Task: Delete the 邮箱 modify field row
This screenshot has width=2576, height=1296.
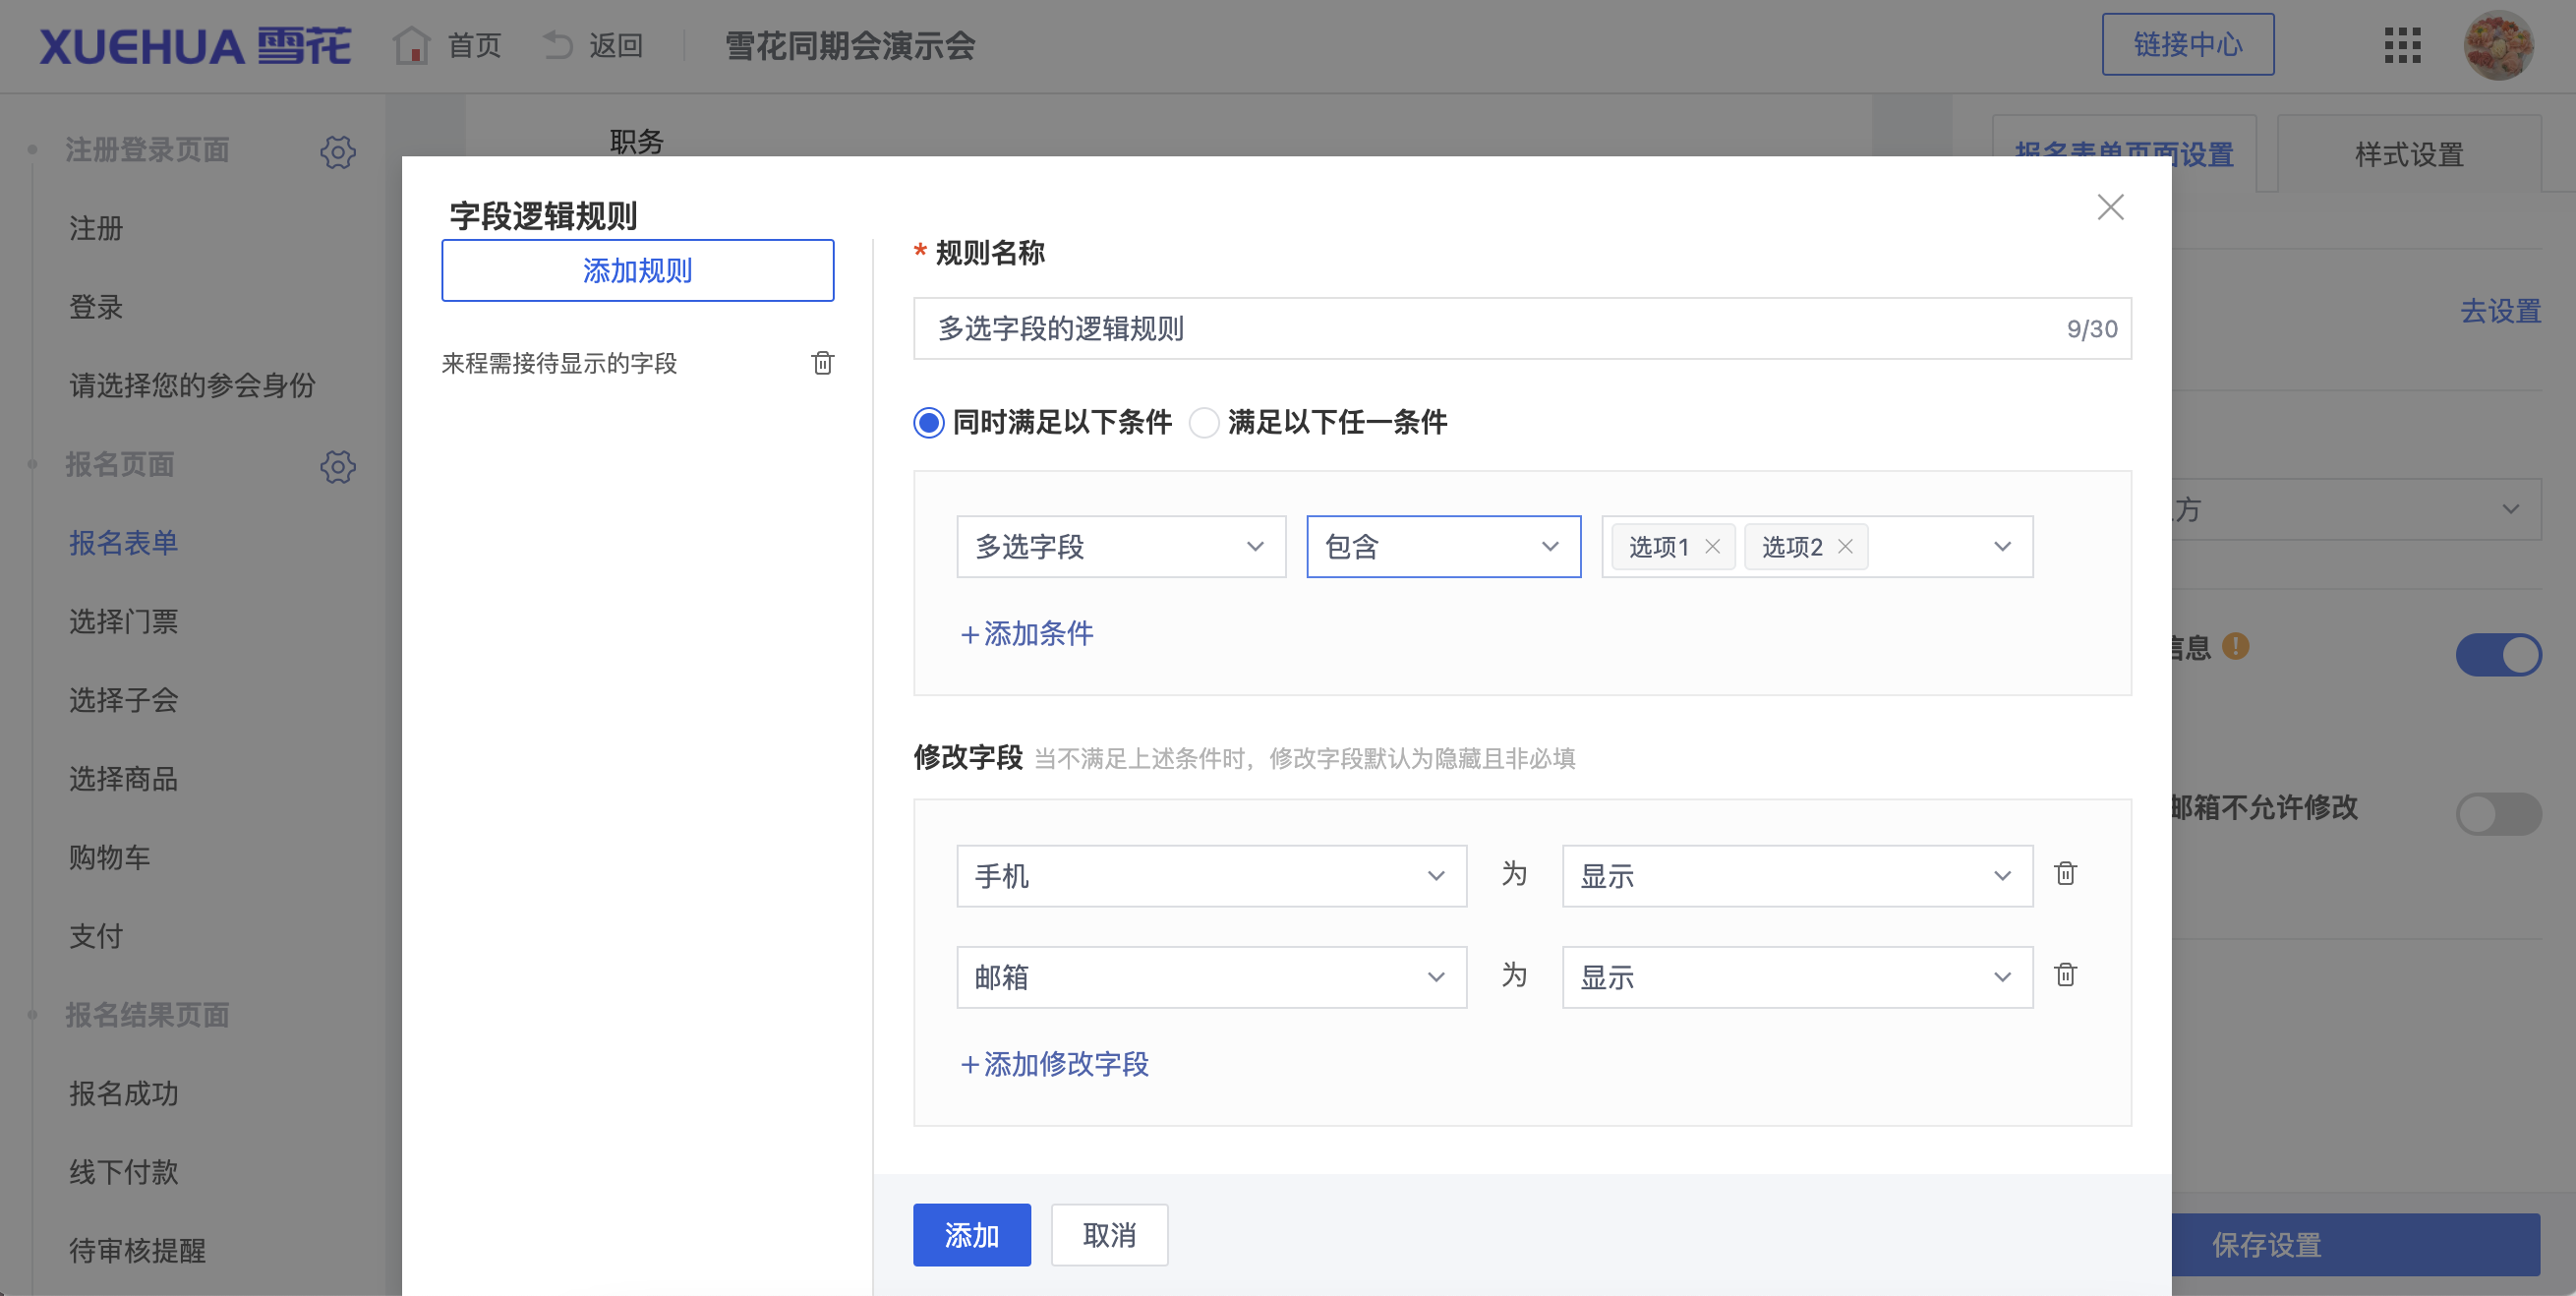Action: click(2065, 975)
